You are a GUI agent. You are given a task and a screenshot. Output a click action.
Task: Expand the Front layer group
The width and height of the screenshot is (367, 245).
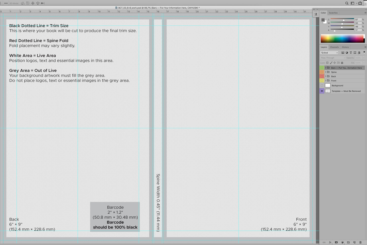point(326,81)
